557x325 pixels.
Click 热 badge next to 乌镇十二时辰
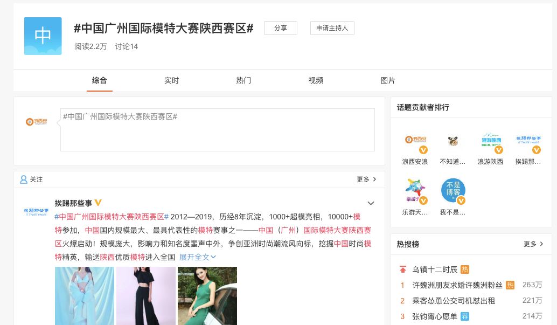pos(465,269)
